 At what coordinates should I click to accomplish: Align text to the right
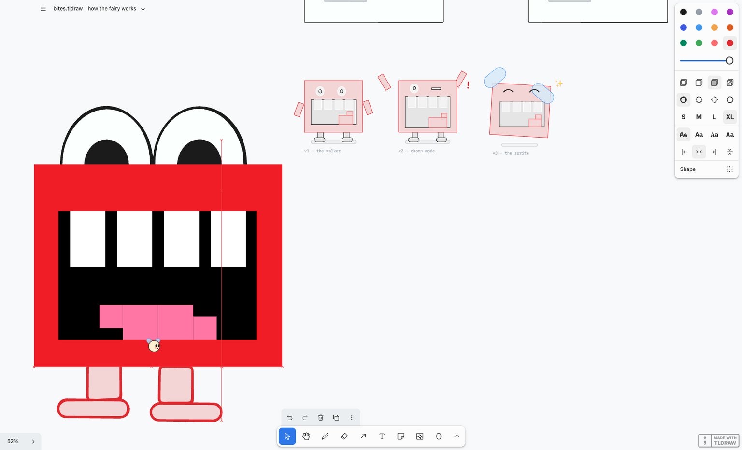(714, 152)
